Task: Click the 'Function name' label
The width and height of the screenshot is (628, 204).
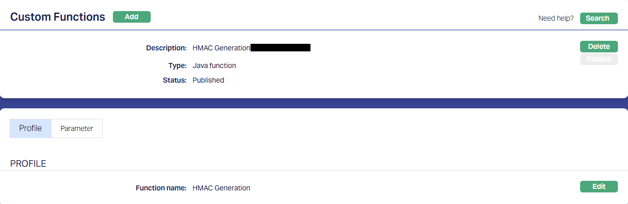Action: click(161, 188)
